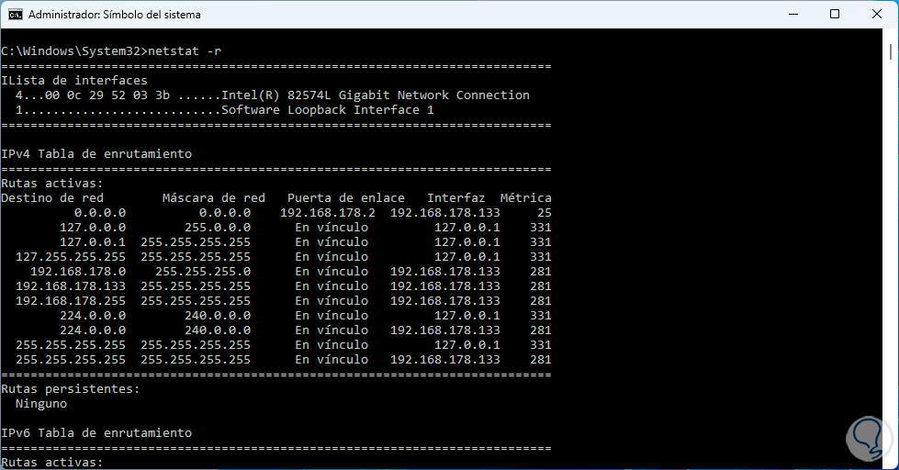Click the 'Rutas activas:' label under IPv4
Viewport: 899px width, 470px height.
(52, 184)
